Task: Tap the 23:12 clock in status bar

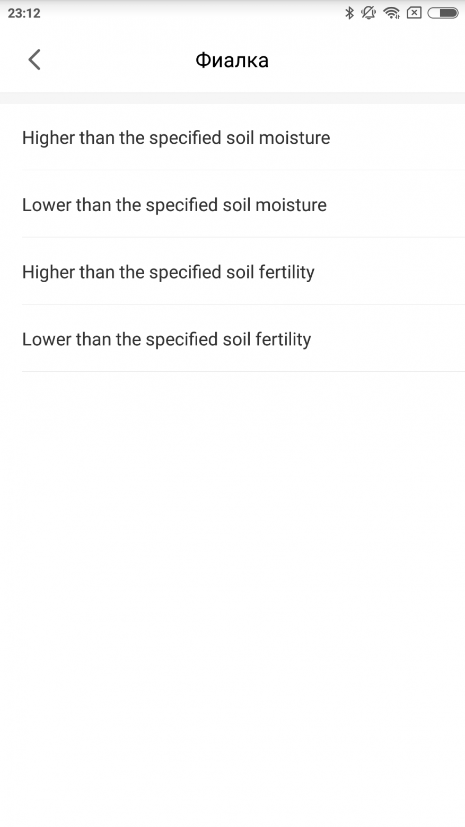Action: 24,13
